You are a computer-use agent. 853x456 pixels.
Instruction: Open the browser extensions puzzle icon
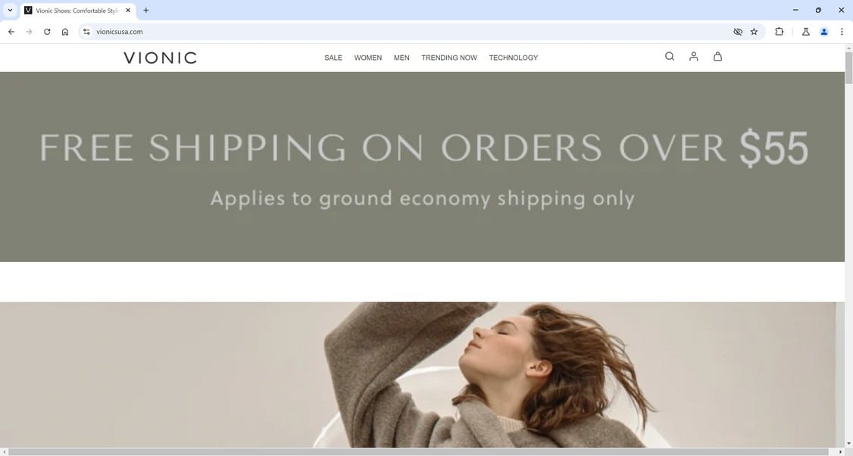tap(779, 32)
